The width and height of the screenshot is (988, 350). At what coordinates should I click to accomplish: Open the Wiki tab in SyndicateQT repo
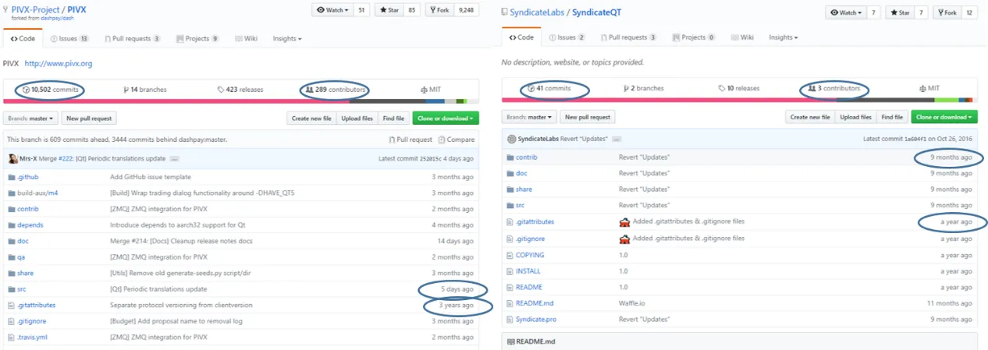coord(743,37)
